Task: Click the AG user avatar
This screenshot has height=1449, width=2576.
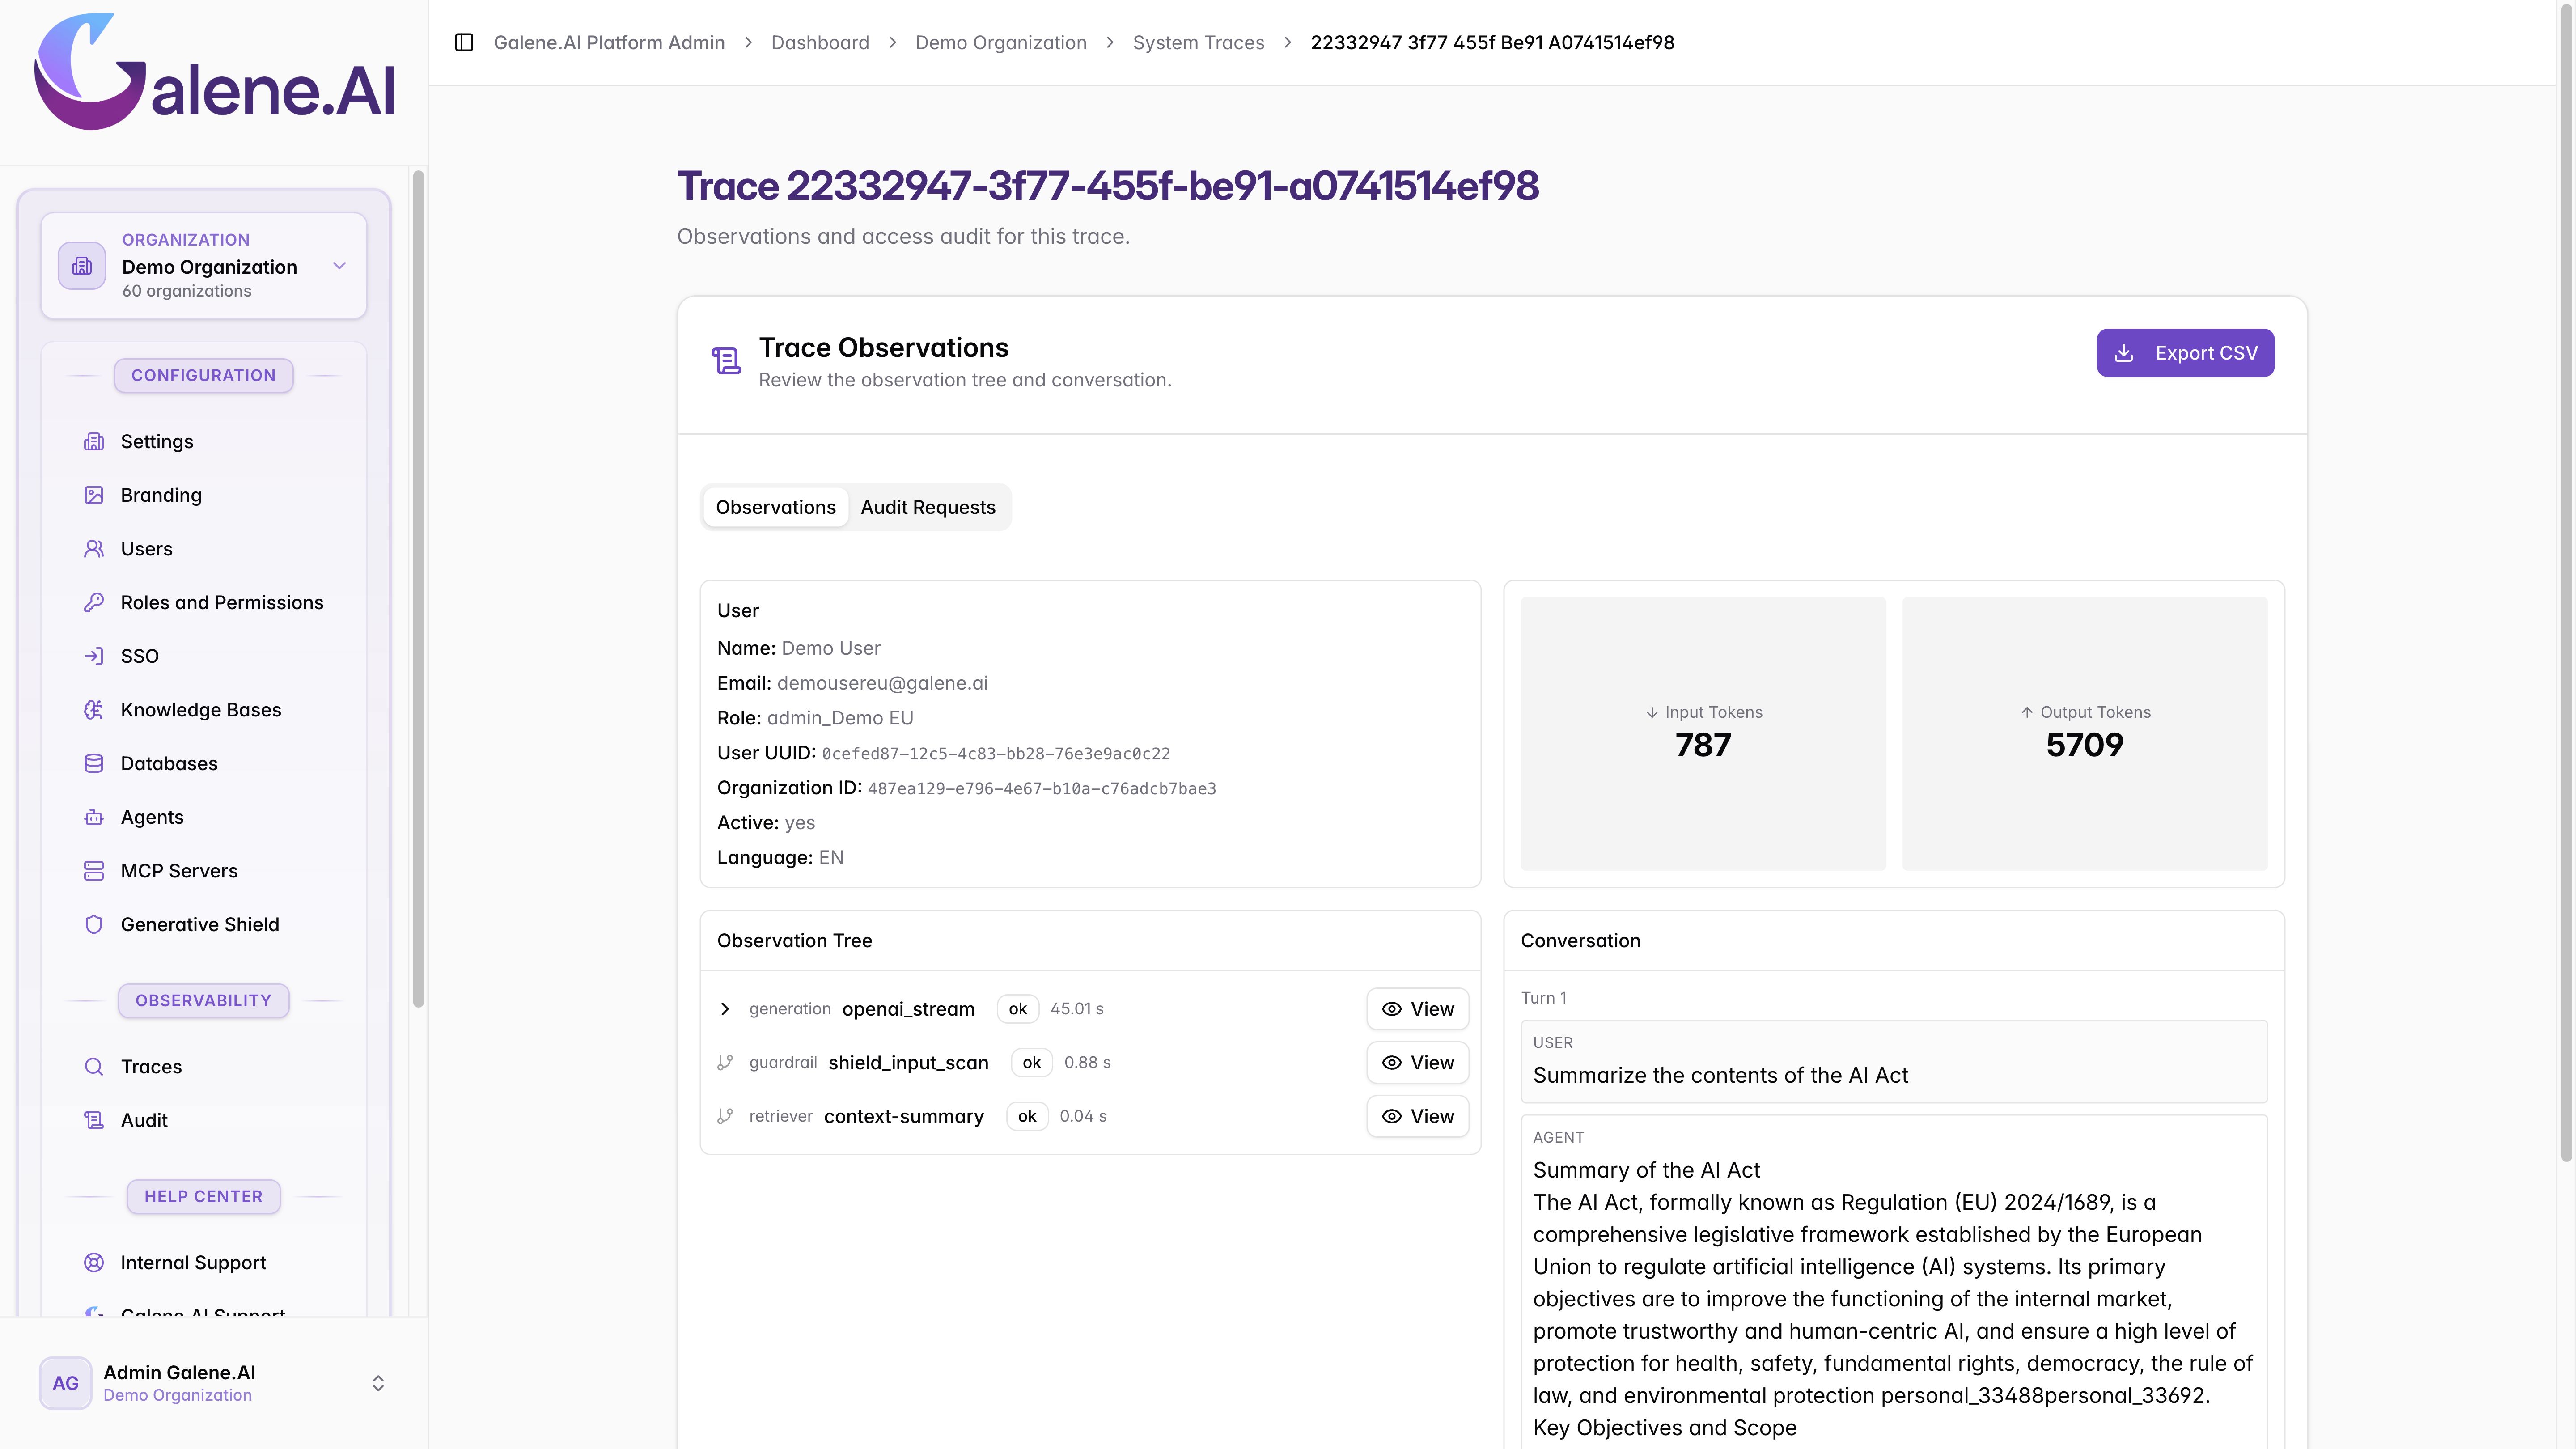Action: [66, 1383]
